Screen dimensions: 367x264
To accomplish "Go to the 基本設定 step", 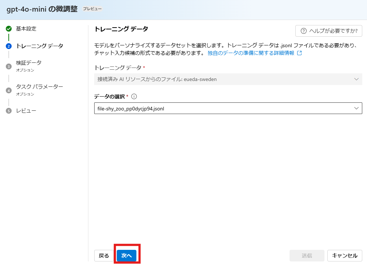I will coord(26,29).
